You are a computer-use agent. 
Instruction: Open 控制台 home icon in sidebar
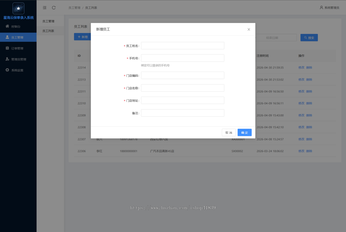(7, 26)
